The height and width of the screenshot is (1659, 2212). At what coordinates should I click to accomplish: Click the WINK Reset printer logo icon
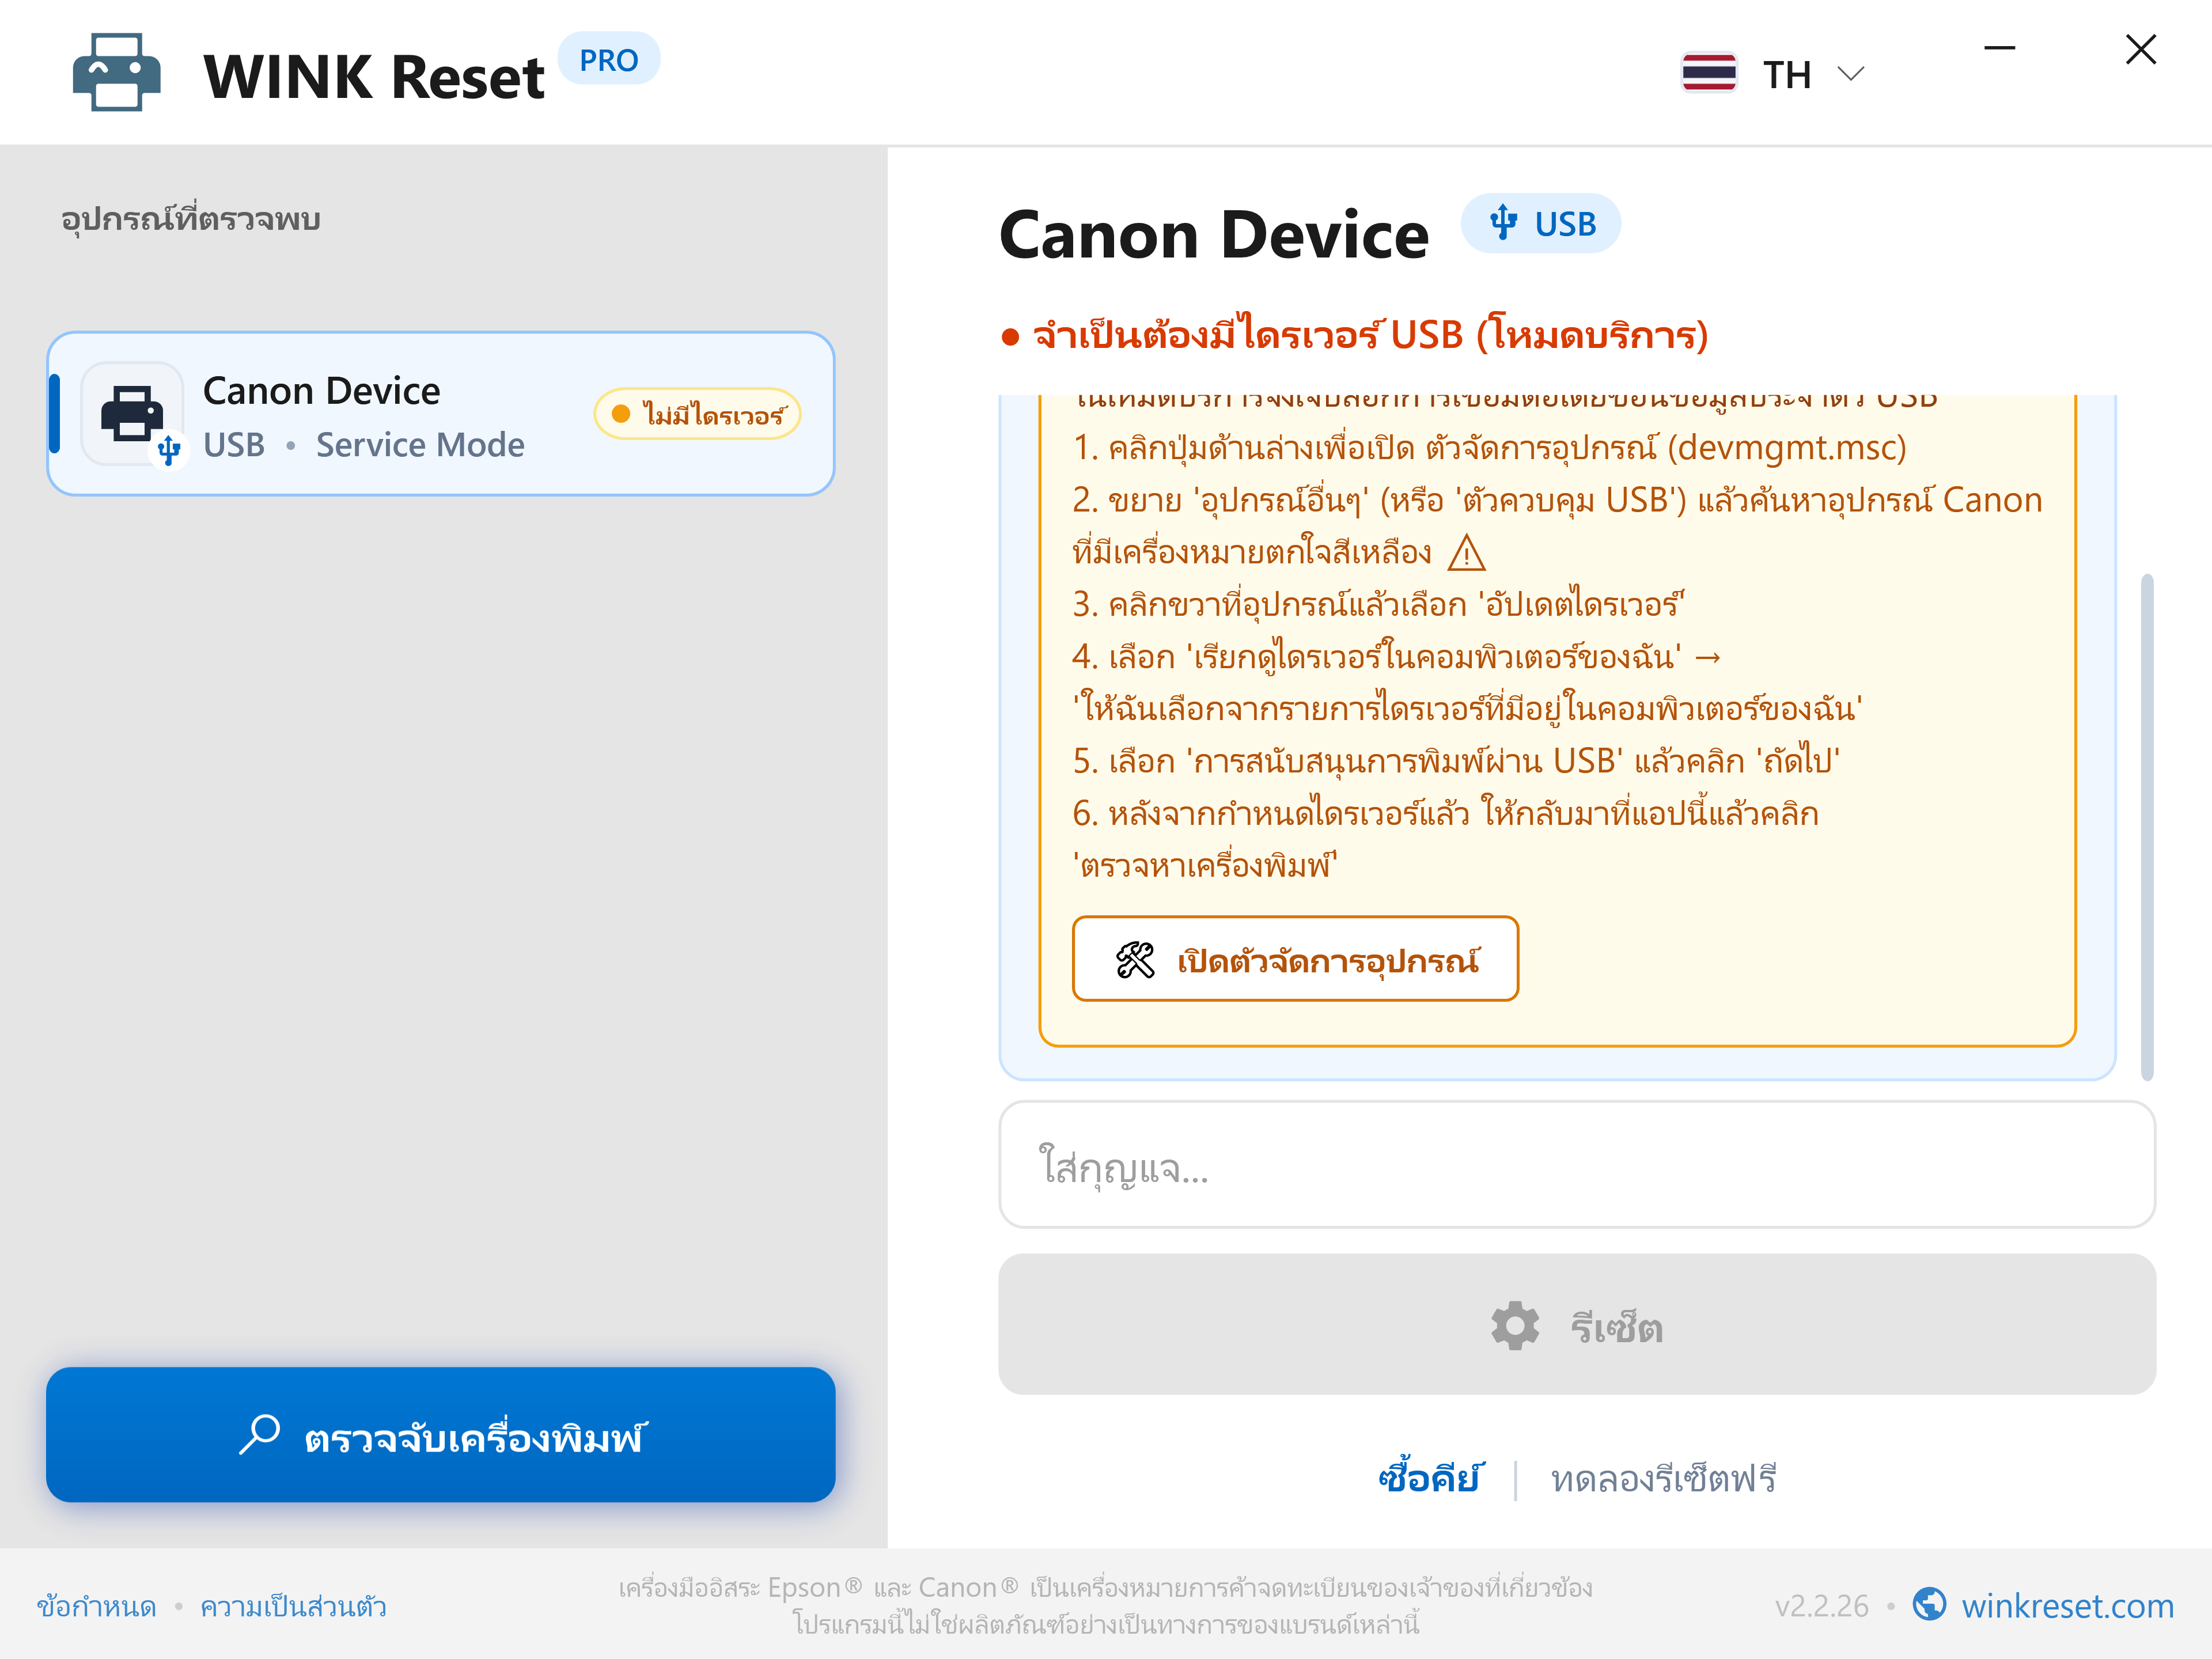116,73
